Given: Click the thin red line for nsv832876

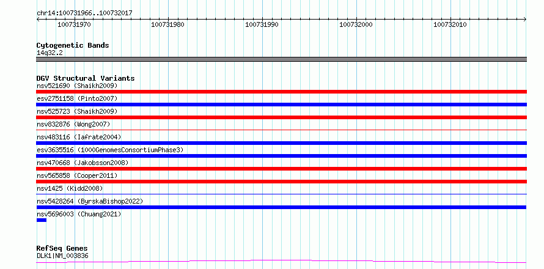Looking at the screenshot, I should 281,130.
